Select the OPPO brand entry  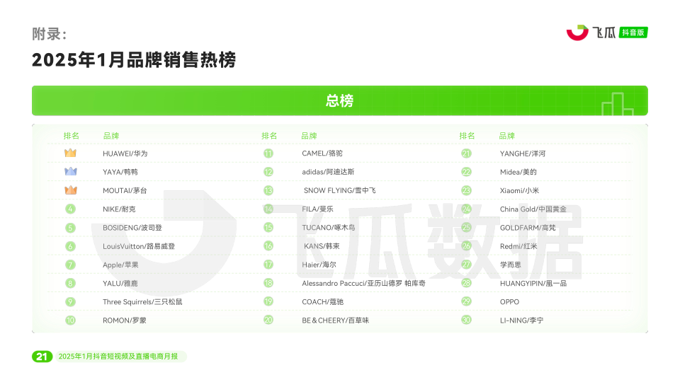[x=509, y=302]
